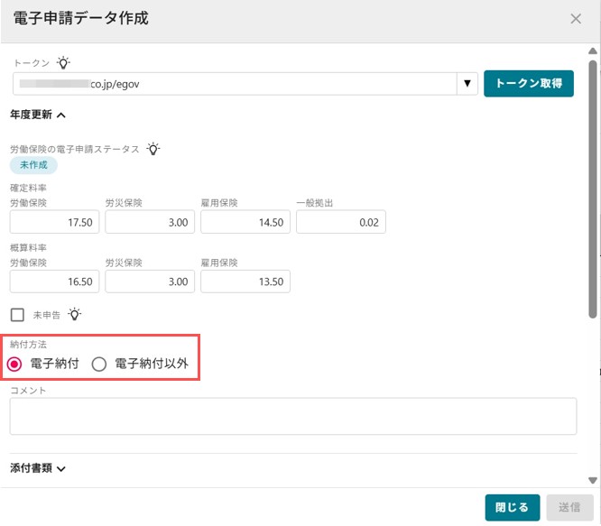Click 概算料率 労災保険 field 3.00
This screenshot has height=526, width=601.
(150, 281)
